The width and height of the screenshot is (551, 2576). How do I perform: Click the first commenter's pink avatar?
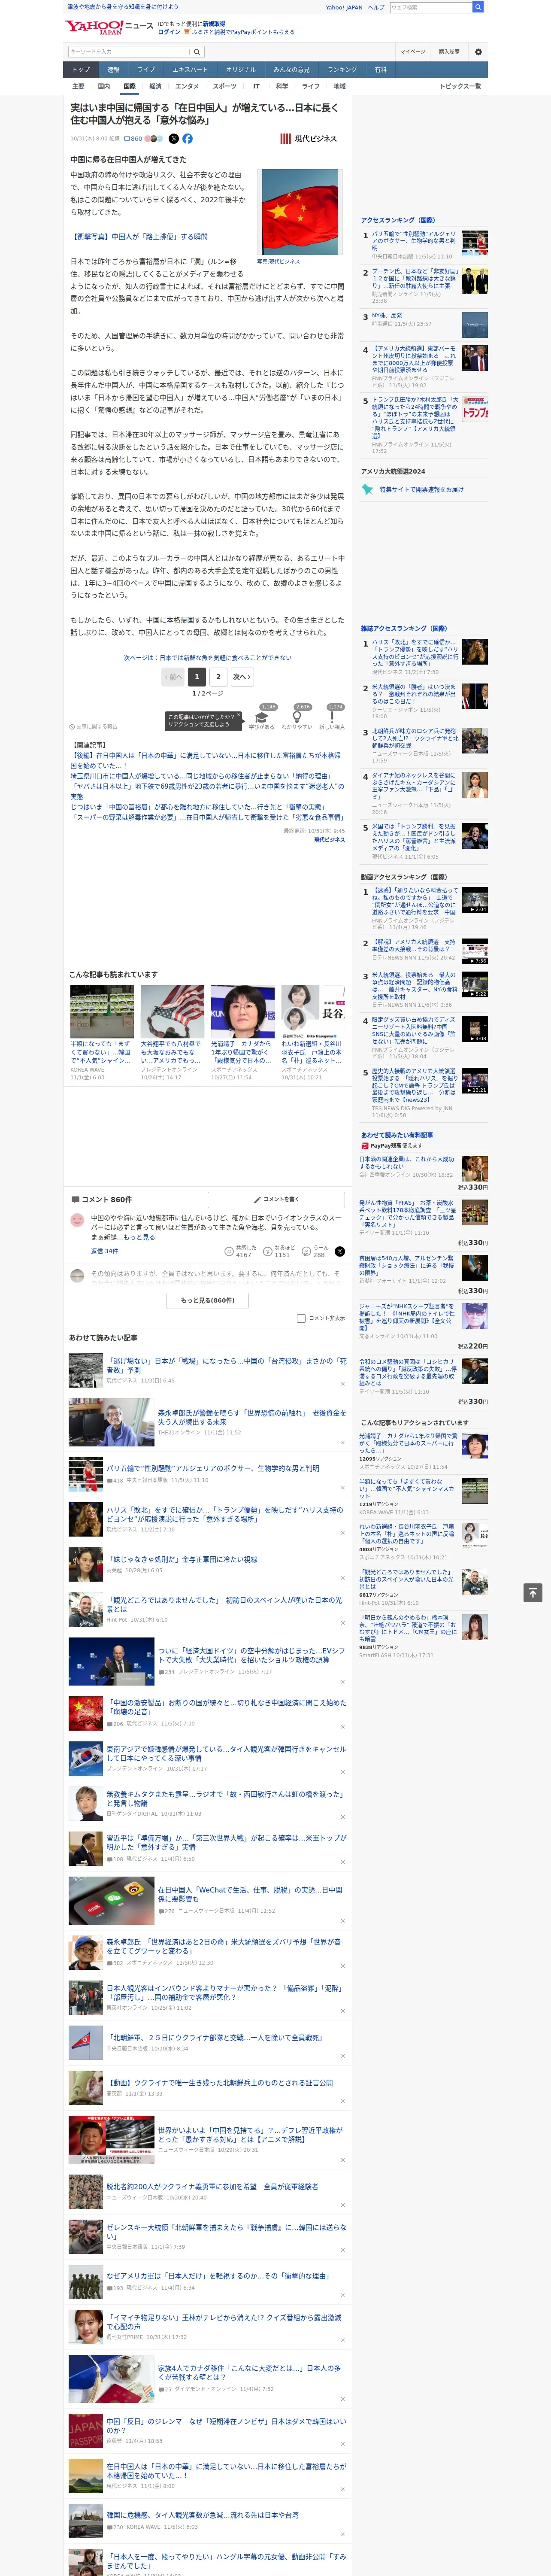click(x=77, y=1220)
